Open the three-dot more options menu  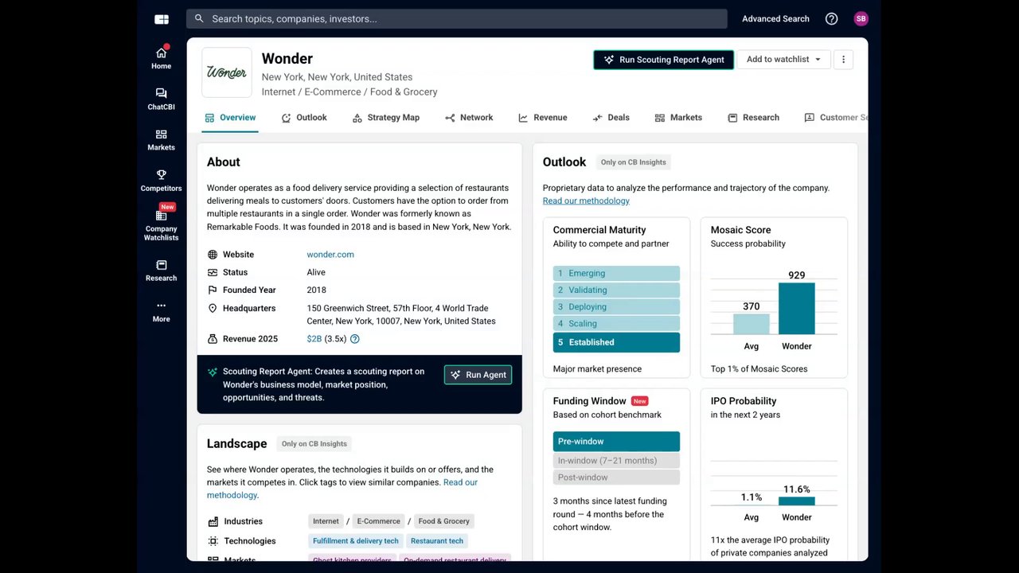(x=843, y=59)
